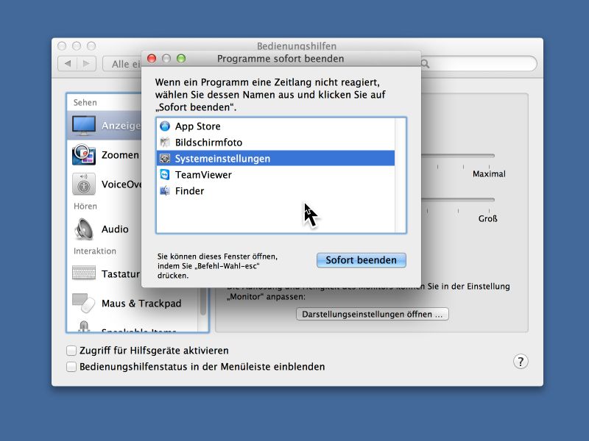The image size is (589, 441).
Task: Open Darstellungseinstellungen öffnen button
Action: coord(373,314)
